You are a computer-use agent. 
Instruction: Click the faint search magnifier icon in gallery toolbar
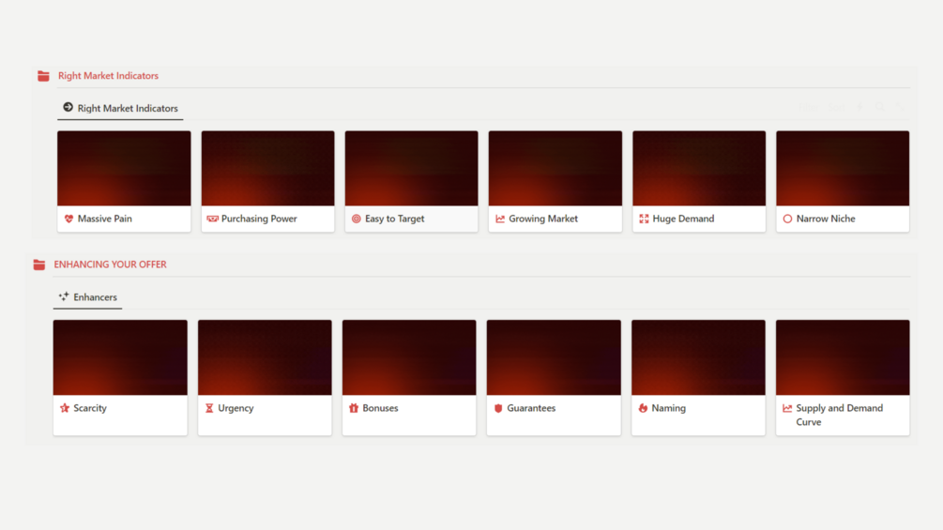[x=880, y=106]
